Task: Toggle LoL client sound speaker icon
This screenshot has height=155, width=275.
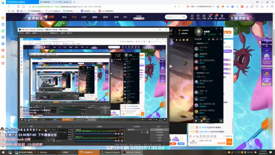Action: tap(177, 40)
